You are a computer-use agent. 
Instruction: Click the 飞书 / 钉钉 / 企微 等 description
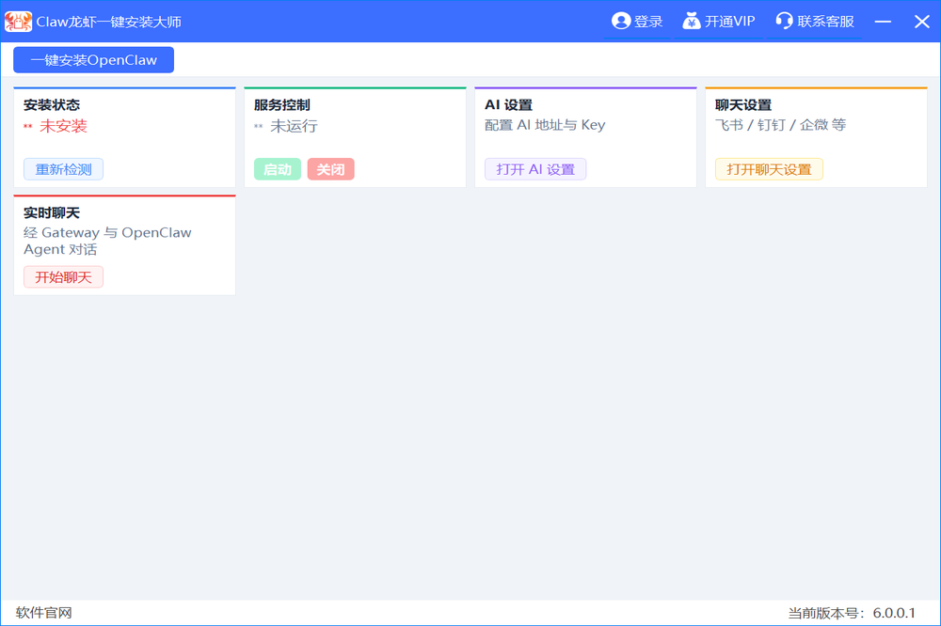coord(780,125)
